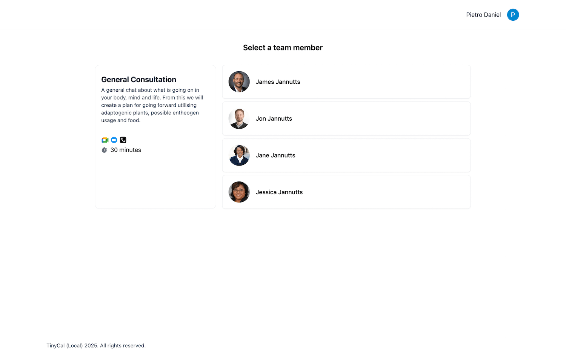
Task: Click the General Consultation title
Action: pyautogui.click(x=138, y=80)
